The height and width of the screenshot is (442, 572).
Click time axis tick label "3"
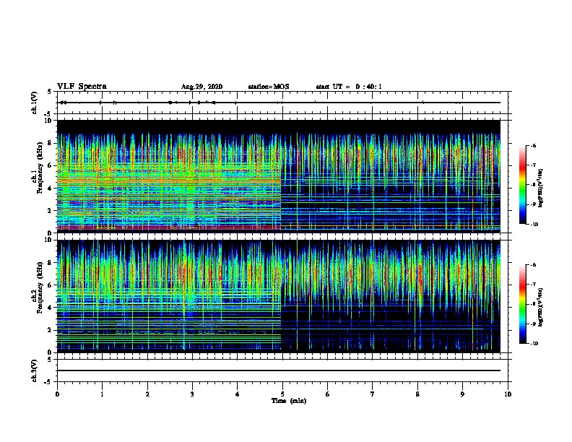(x=192, y=394)
